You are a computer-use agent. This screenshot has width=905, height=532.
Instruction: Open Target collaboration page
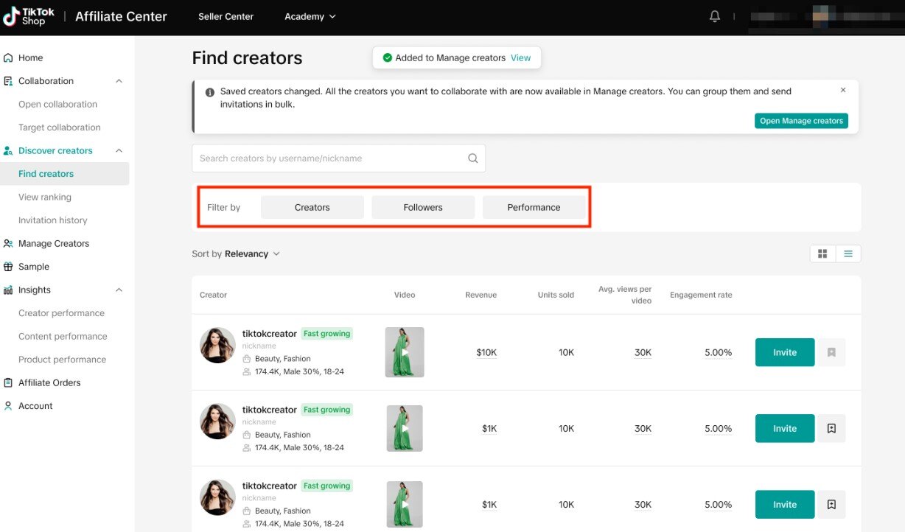tap(60, 127)
